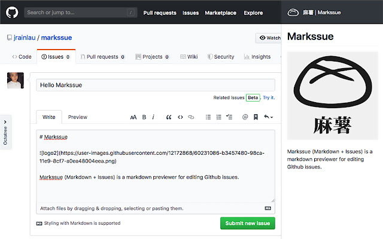Click the Try it link
Screen dimensions: 383x239
click(269, 97)
